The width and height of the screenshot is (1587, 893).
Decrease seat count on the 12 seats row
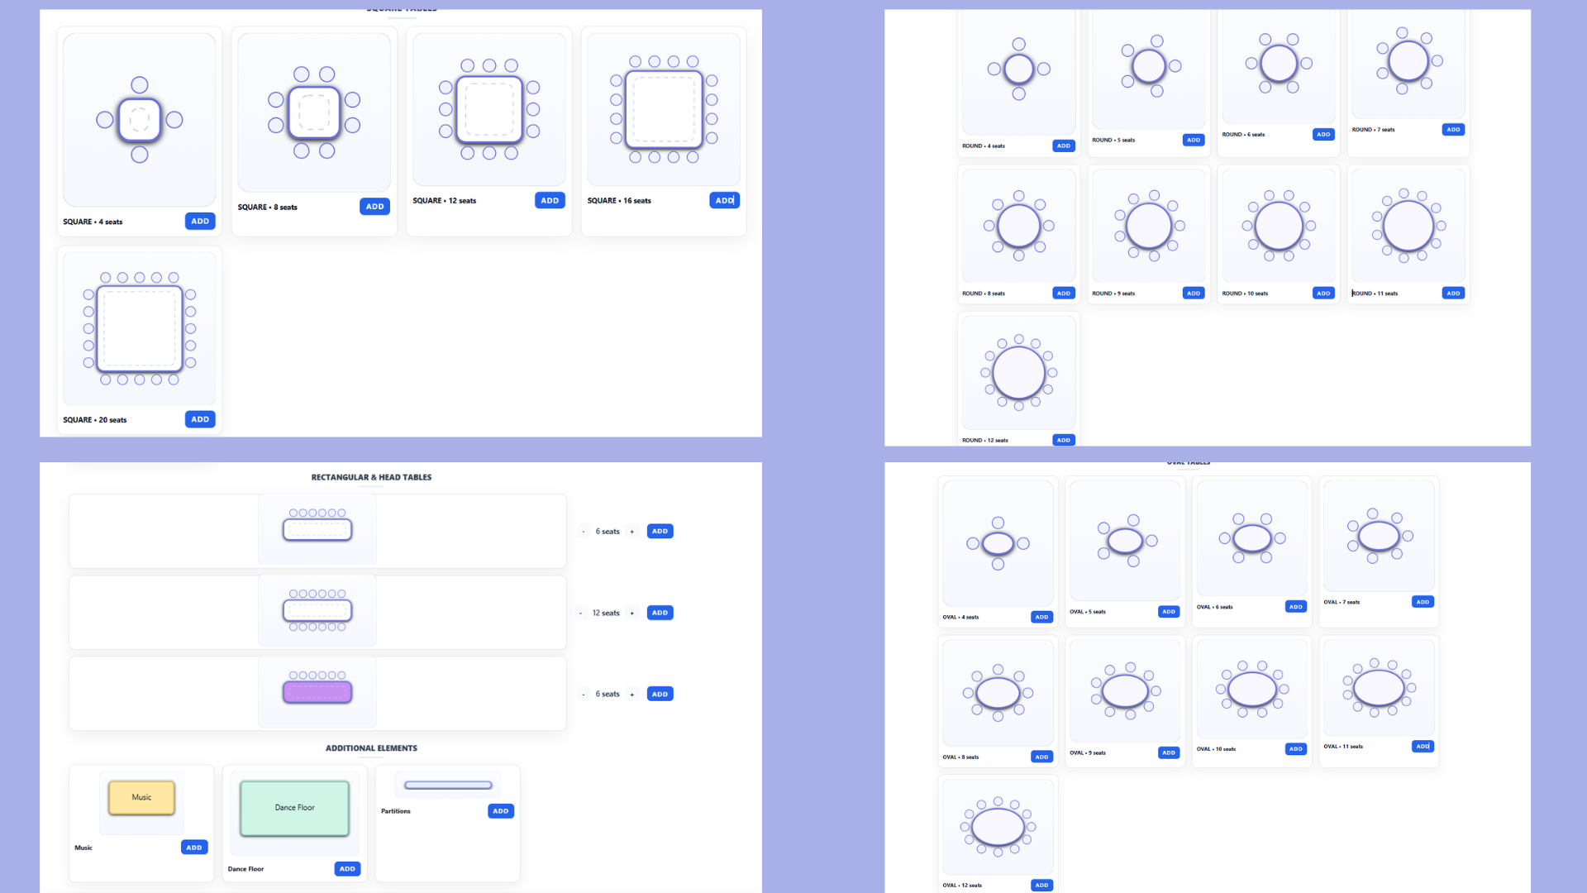pyautogui.click(x=580, y=614)
